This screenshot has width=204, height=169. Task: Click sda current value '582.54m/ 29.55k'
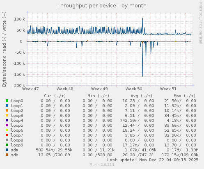point(54,150)
